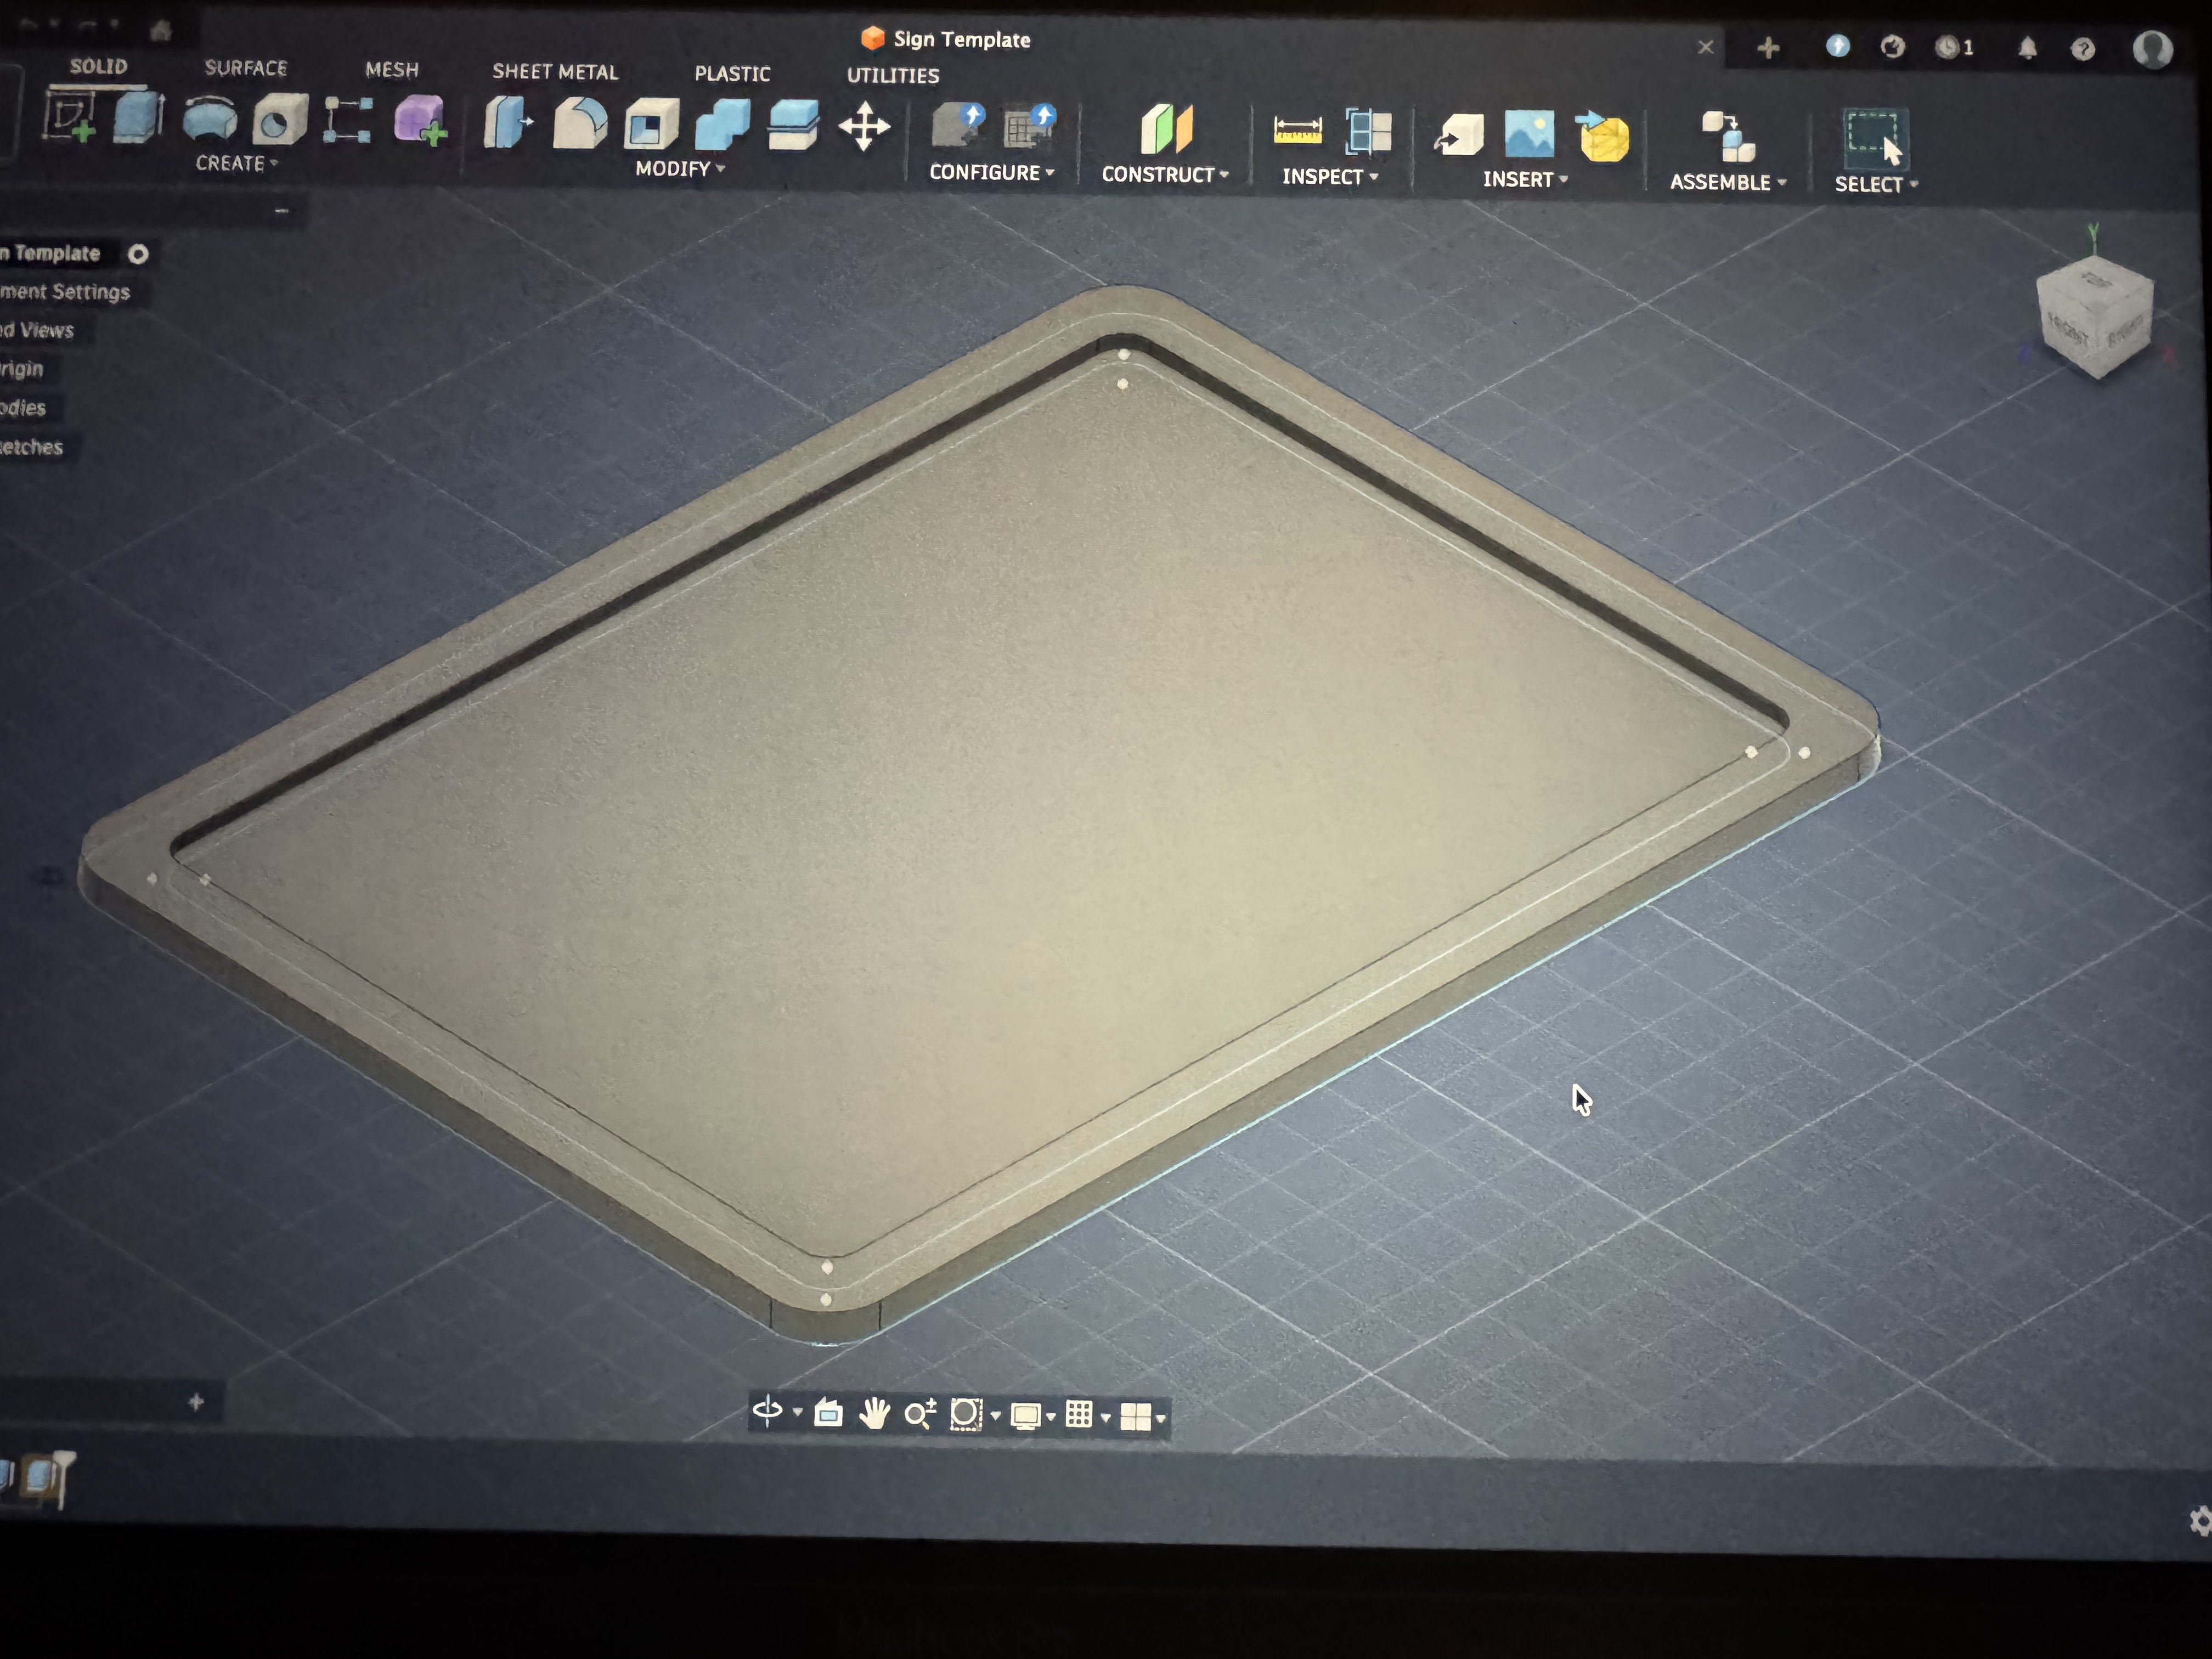Open a new design tab with plus

[x=1768, y=47]
